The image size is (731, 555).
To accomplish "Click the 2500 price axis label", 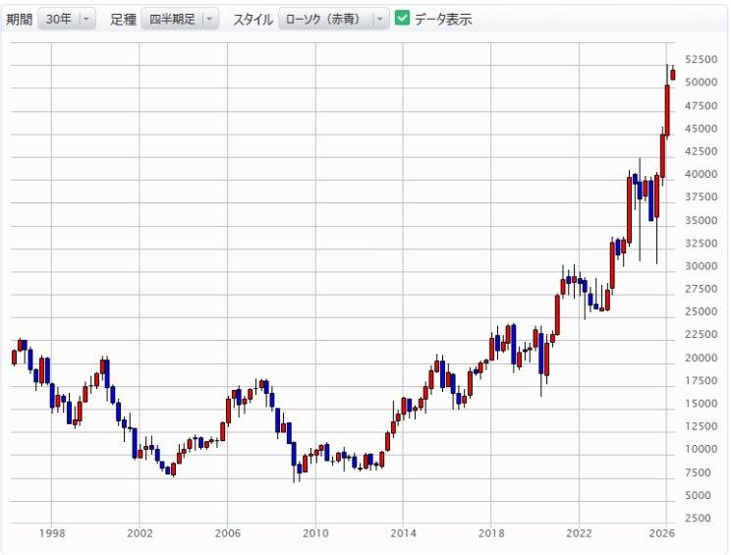I will [703, 518].
